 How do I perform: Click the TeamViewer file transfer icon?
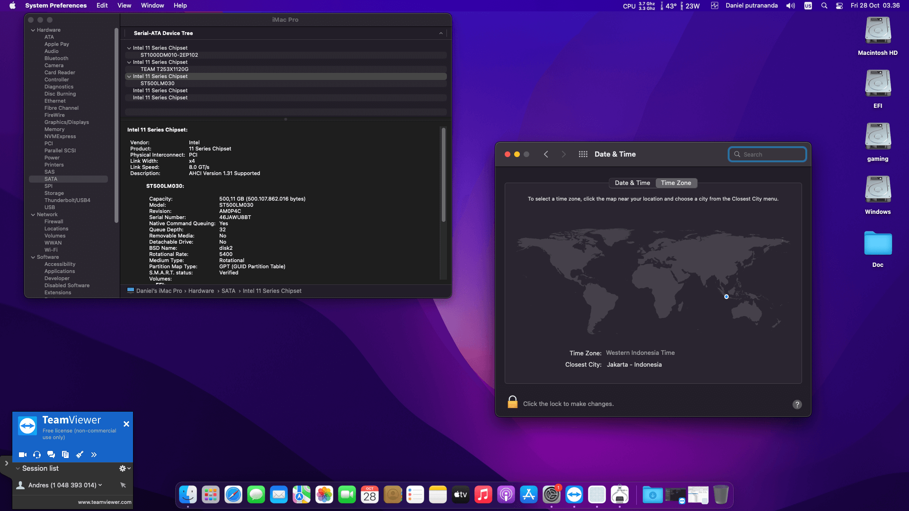click(65, 455)
